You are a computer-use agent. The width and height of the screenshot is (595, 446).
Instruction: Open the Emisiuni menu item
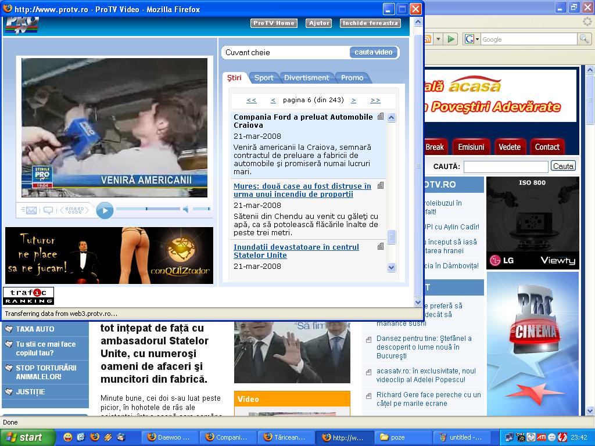(471, 147)
